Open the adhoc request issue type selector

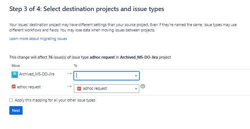(x=106, y=89)
